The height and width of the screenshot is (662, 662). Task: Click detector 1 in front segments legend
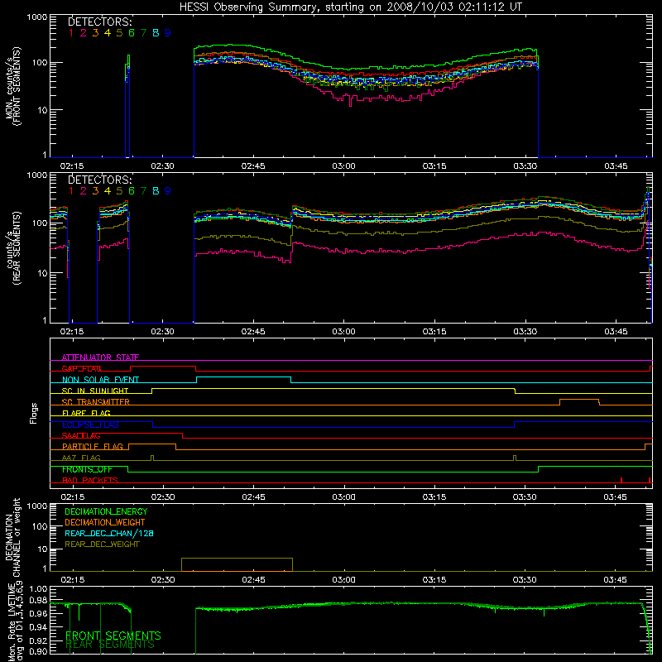pos(71,33)
